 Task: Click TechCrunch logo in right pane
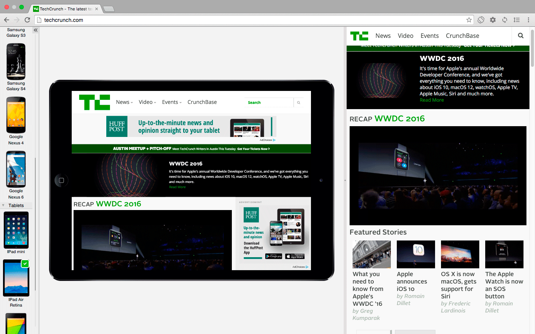click(359, 36)
